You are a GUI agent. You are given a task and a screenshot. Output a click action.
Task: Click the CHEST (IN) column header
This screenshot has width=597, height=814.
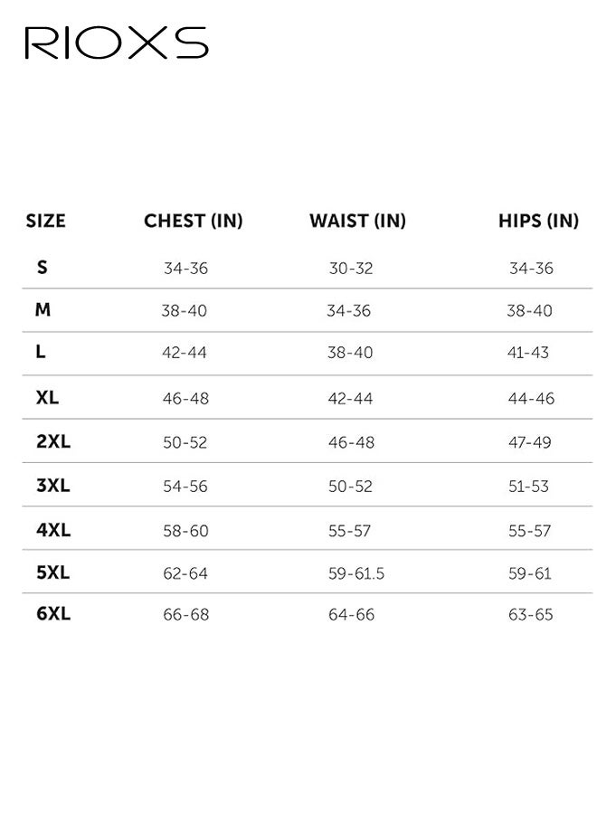pyautogui.click(x=194, y=221)
